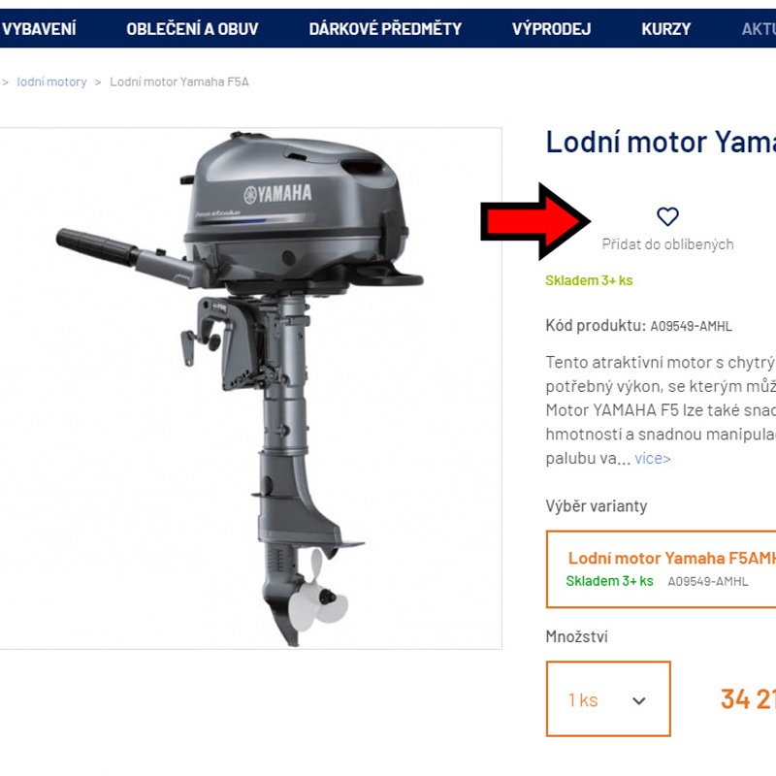The height and width of the screenshot is (776, 776).
Task: Select the Yamaha F5AMHL variant option
Action: [661, 569]
